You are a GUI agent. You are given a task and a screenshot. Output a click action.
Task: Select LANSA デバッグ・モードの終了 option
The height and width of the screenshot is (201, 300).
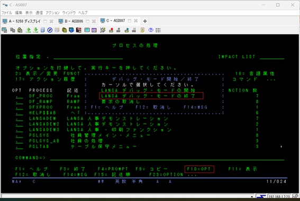(148, 96)
